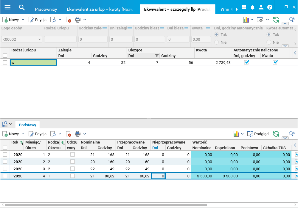The height and width of the screenshot is (208, 298).
Task: Open the upper toolbar chart icon
Action: point(246,20)
